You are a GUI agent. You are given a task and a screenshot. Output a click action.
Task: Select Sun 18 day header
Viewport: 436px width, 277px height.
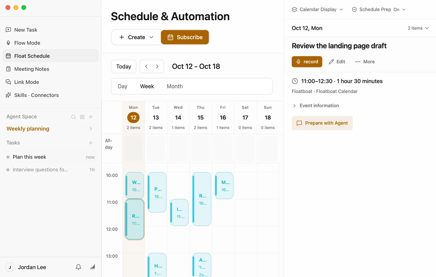pos(268,118)
